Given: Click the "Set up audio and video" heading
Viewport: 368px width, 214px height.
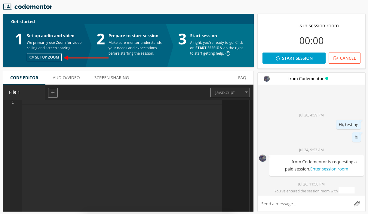Looking at the screenshot, I should coord(51,36).
